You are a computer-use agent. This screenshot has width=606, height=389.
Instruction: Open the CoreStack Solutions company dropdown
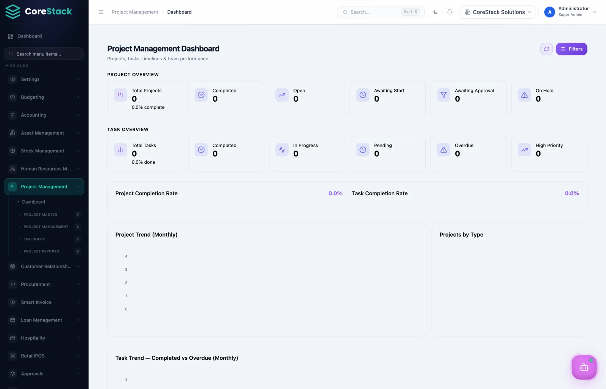coord(498,12)
